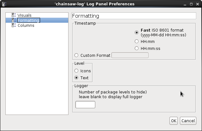
Task: Open the window menu icon in title bar
Action: [3, 4]
